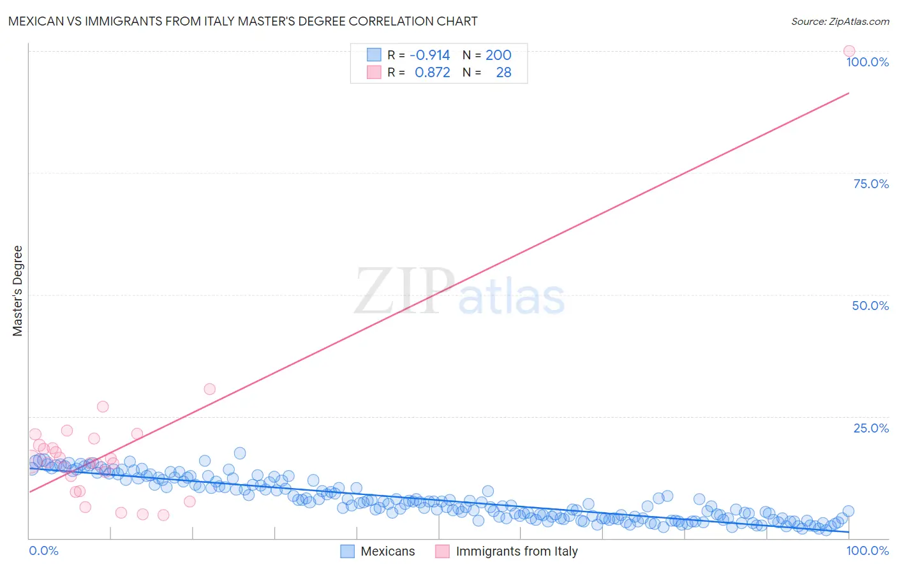
Task: Click the pink data point at 100%
Action: (x=849, y=51)
